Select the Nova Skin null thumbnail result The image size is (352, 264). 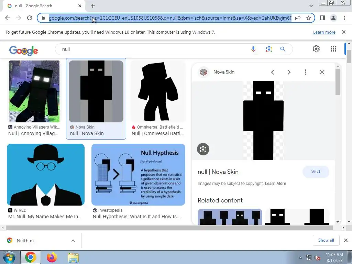point(96,91)
